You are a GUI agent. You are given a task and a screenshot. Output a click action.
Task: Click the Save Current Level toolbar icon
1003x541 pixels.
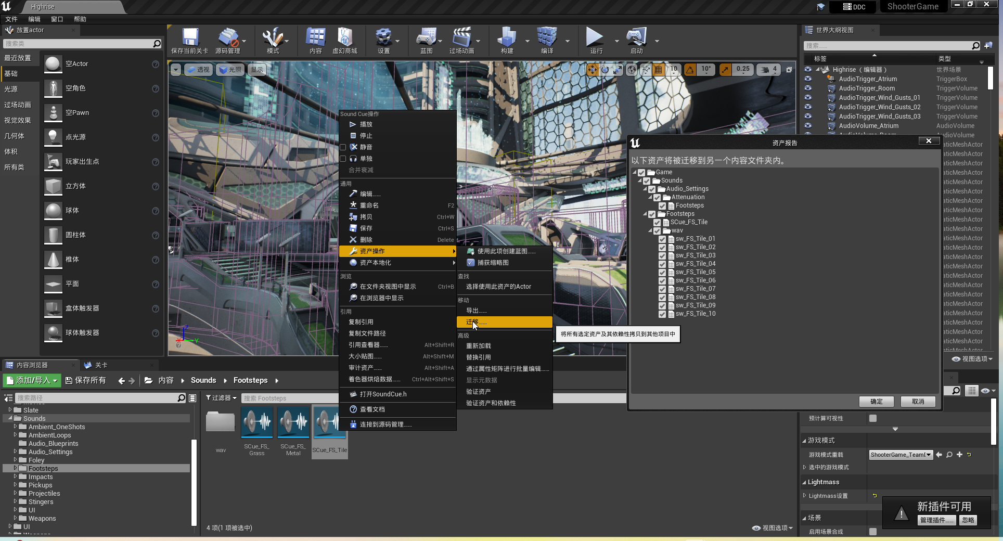click(x=190, y=37)
